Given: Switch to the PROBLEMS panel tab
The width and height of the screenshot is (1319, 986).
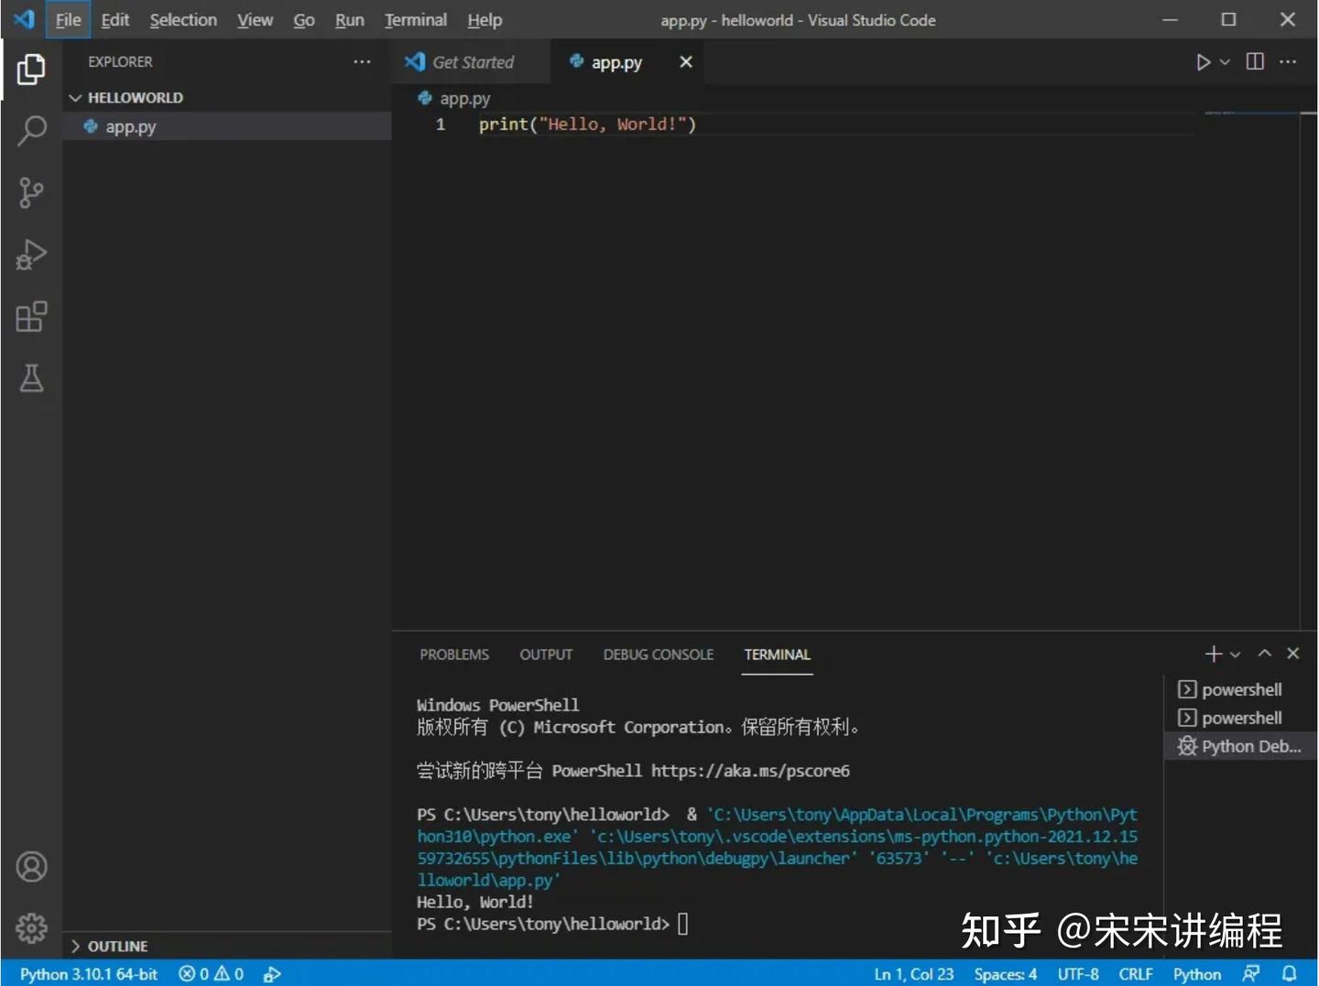Looking at the screenshot, I should [454, 655].
